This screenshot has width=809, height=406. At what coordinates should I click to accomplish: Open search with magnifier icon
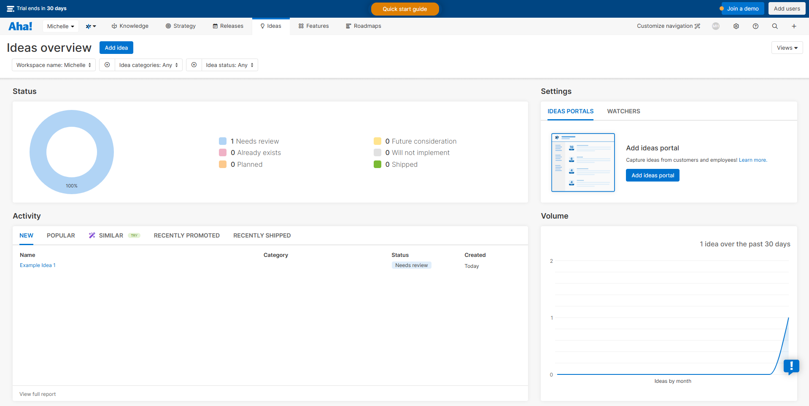pyautogui.click(x=775, y=26)
